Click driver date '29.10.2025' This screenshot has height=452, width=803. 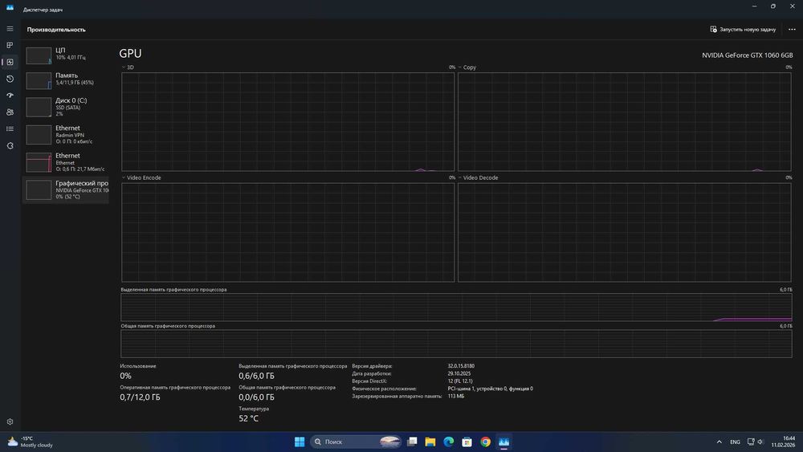coord(459,373)
